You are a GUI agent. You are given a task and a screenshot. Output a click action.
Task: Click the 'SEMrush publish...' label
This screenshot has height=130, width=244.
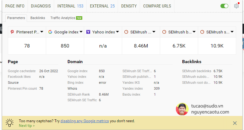pyautogui.click(x=137, y=77)
